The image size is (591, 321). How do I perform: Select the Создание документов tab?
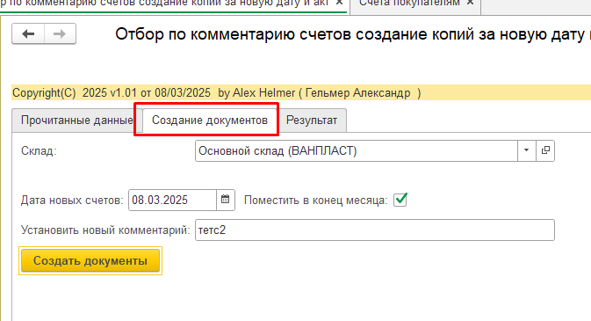pos(210,120)
